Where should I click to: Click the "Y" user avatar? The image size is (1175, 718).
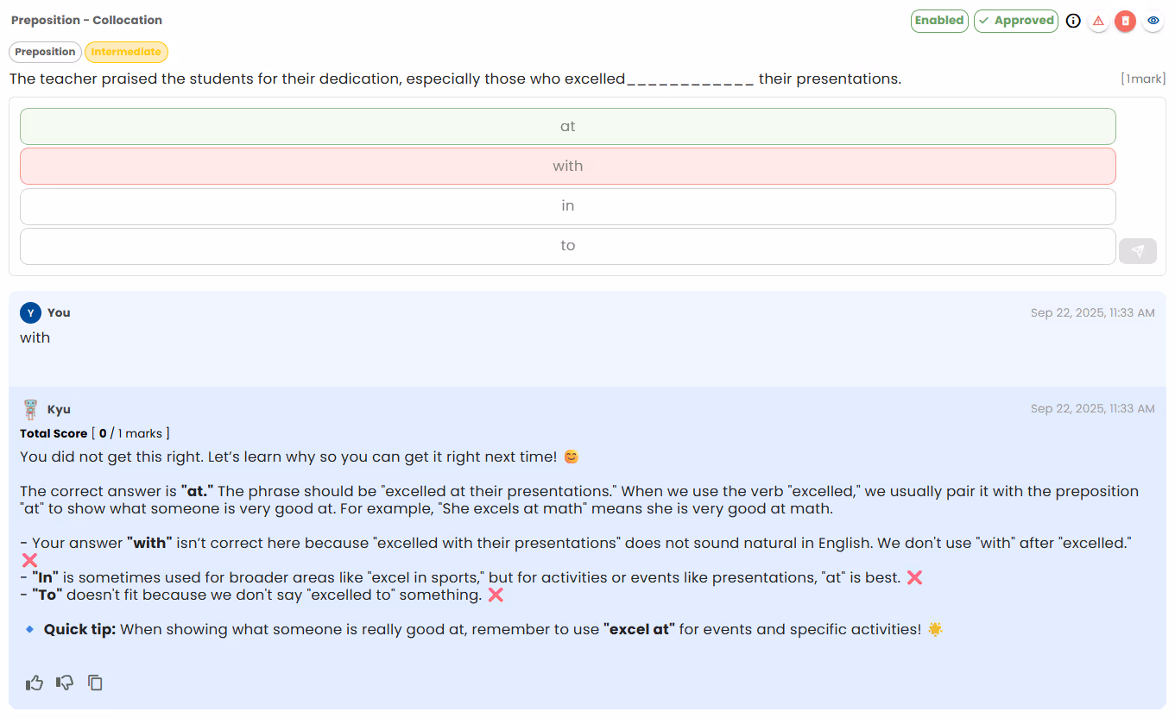tap(30, 312)
